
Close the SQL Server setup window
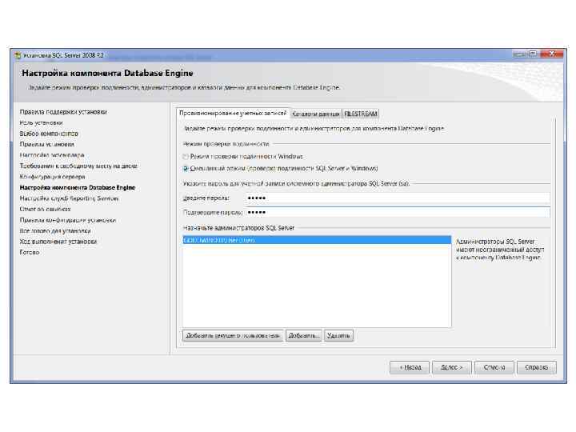click(552, 54)
